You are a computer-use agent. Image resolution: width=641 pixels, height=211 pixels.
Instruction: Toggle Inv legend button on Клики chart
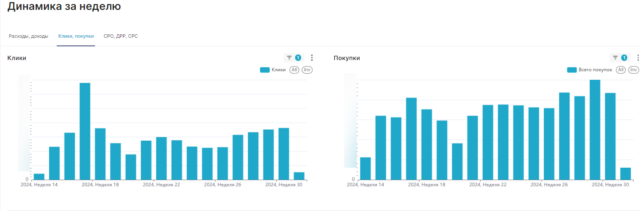[x=307, y=70]
